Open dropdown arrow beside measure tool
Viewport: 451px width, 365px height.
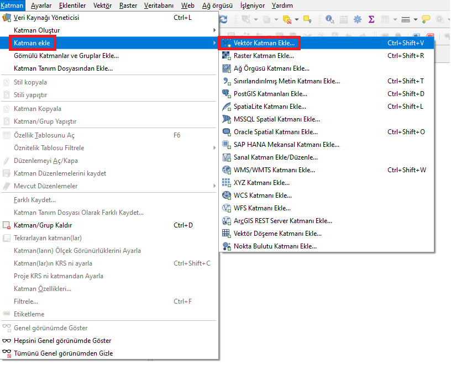coord(416,19)
